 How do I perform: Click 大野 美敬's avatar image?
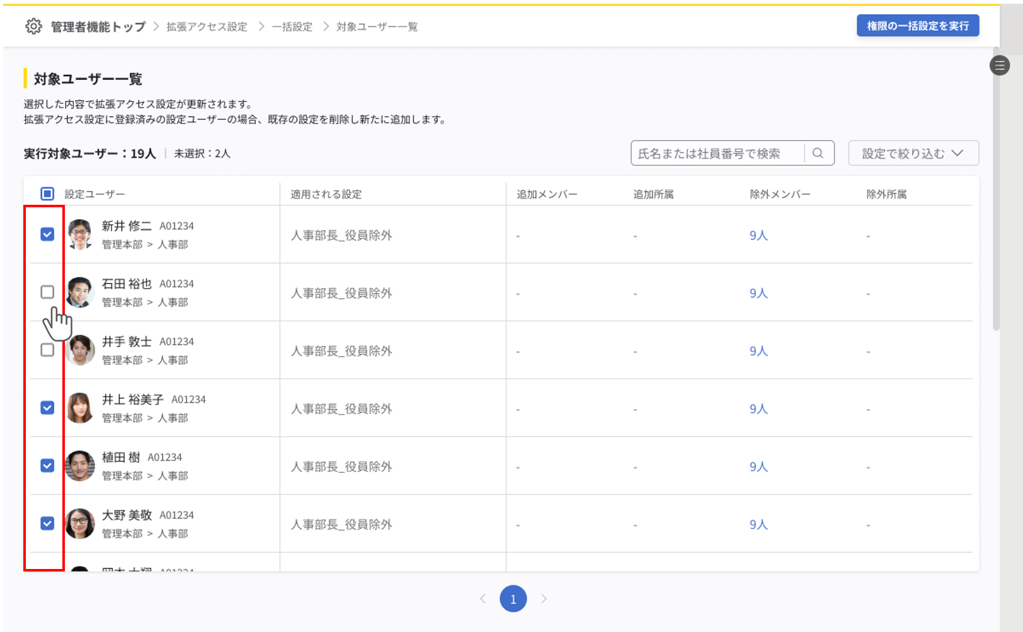80,524
